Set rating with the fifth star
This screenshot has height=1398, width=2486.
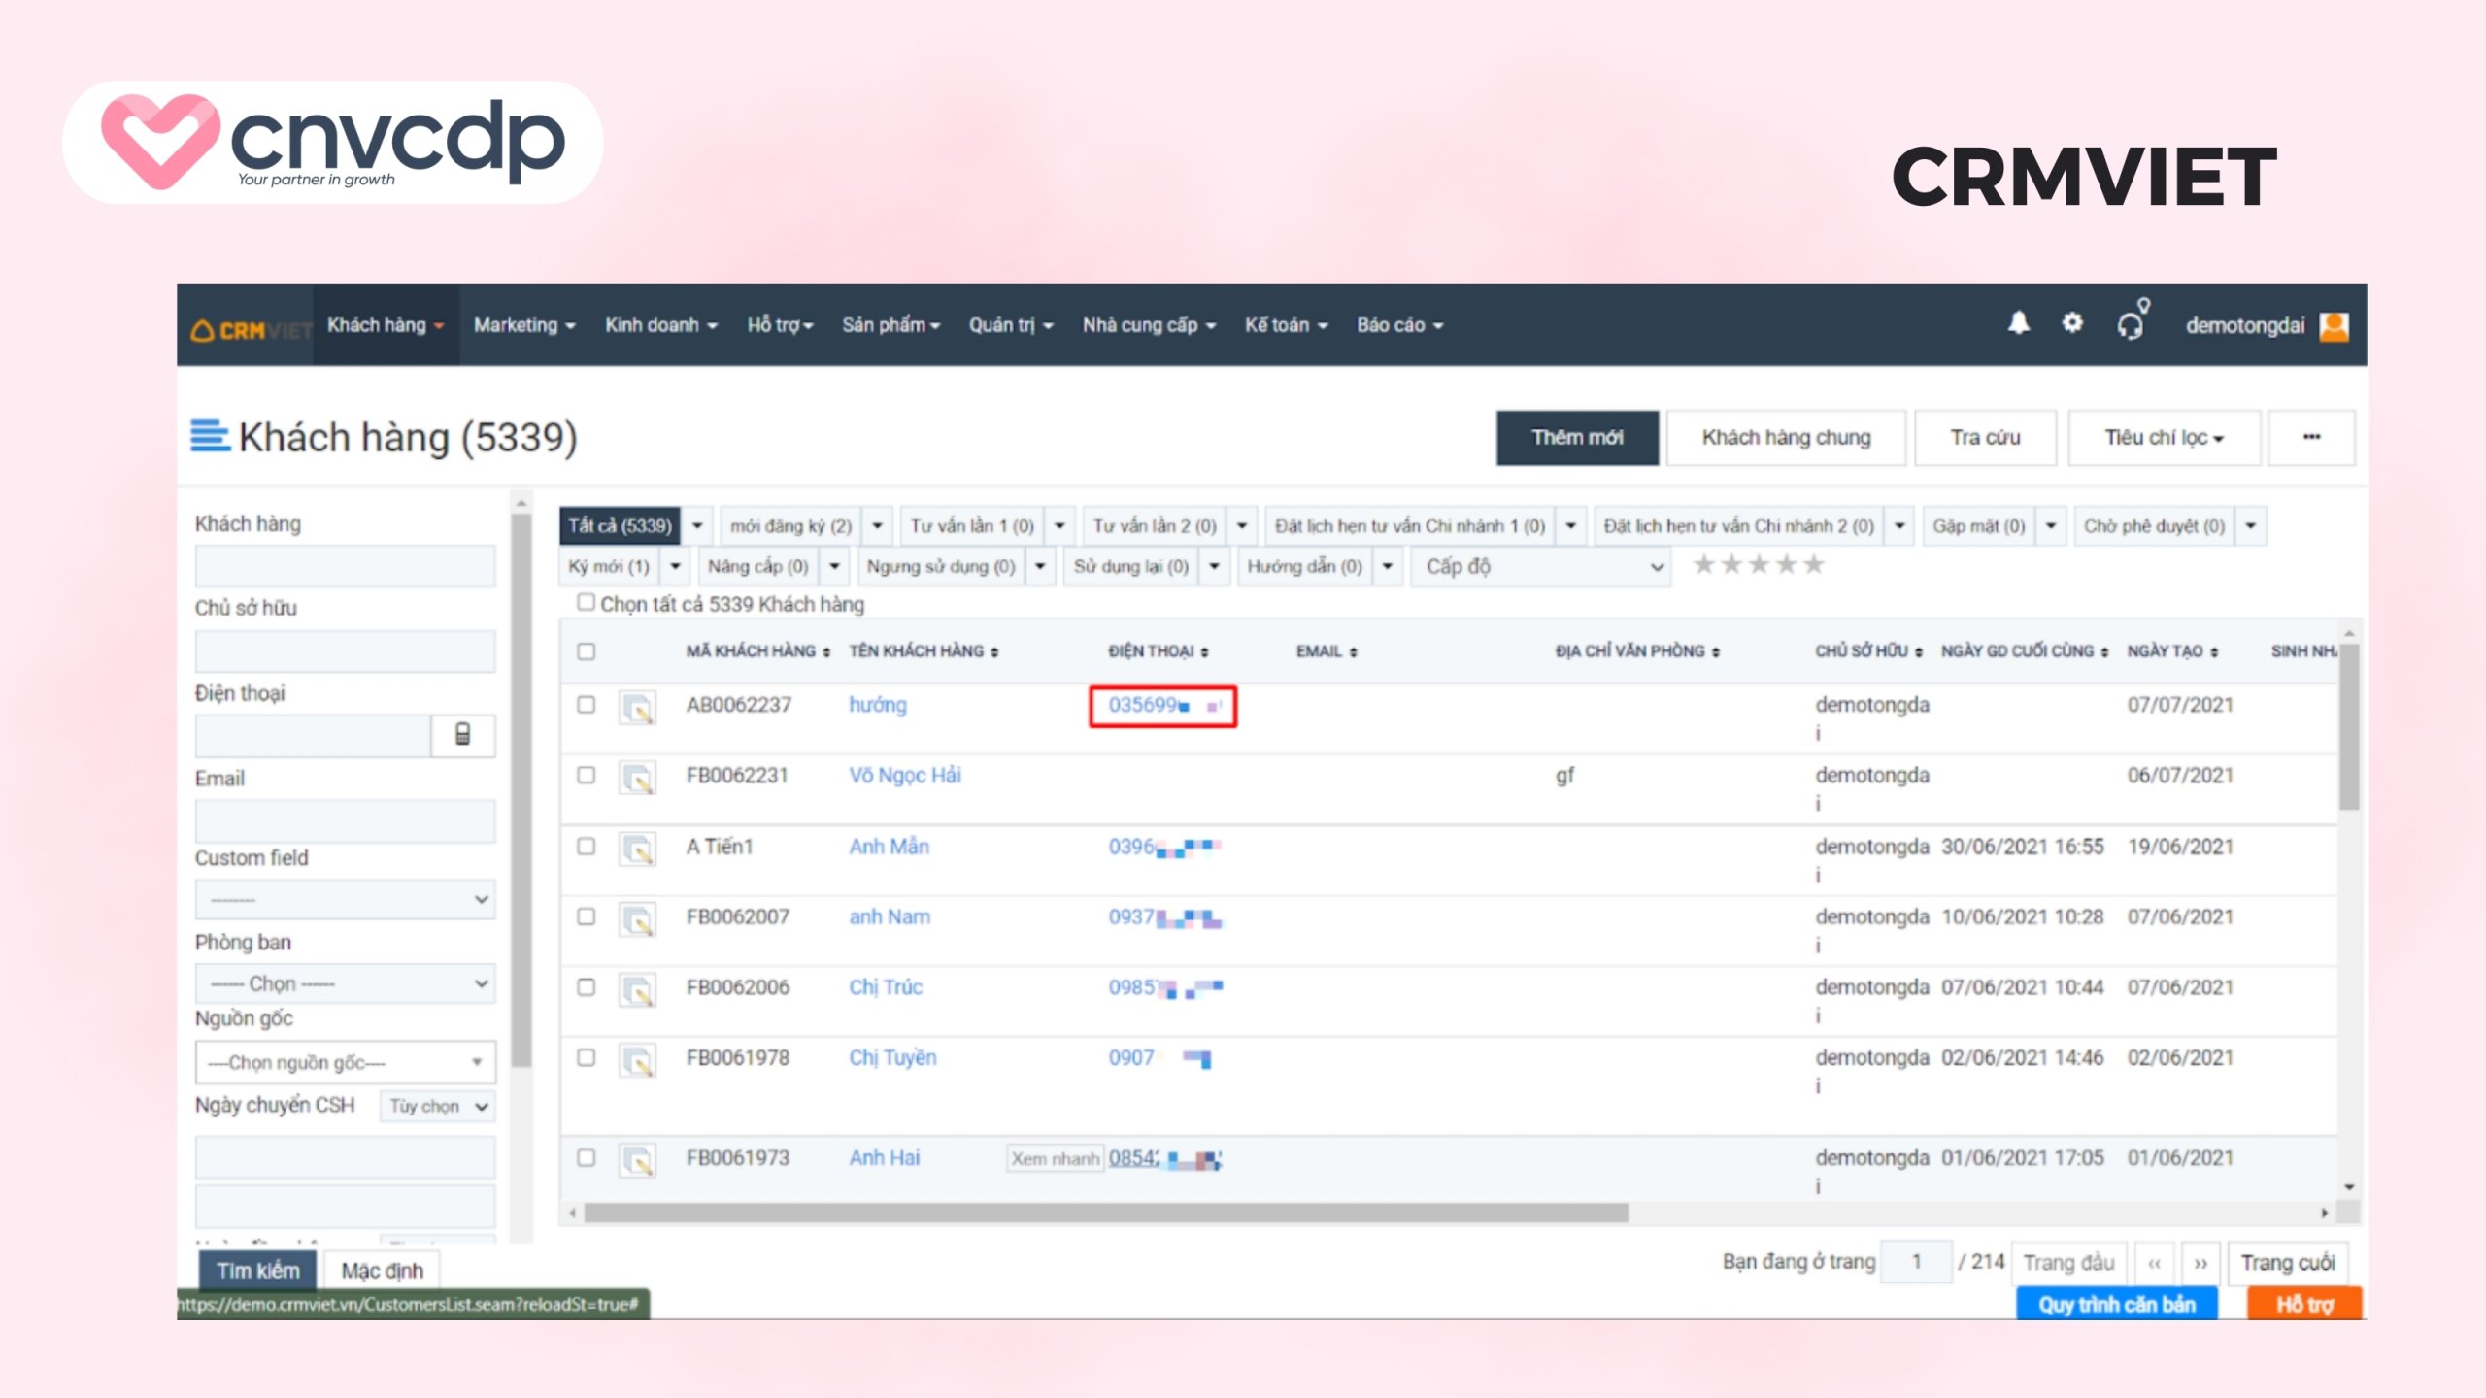[x=1814, y=564]
